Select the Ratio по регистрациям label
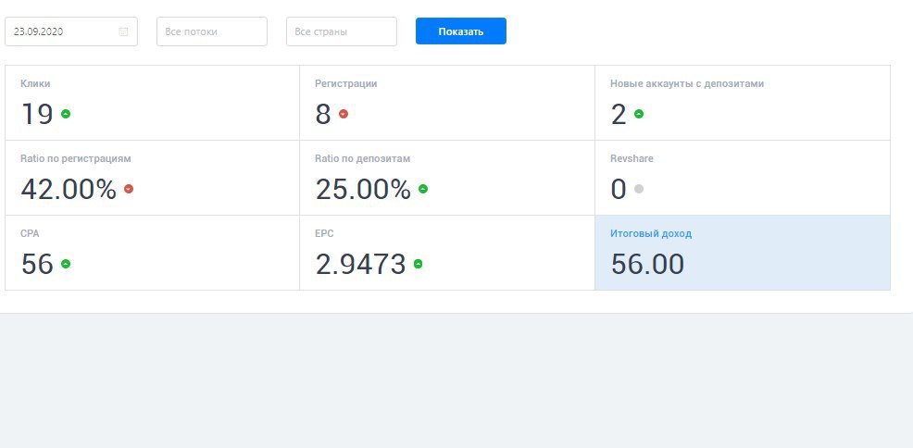 pos(76,159)
